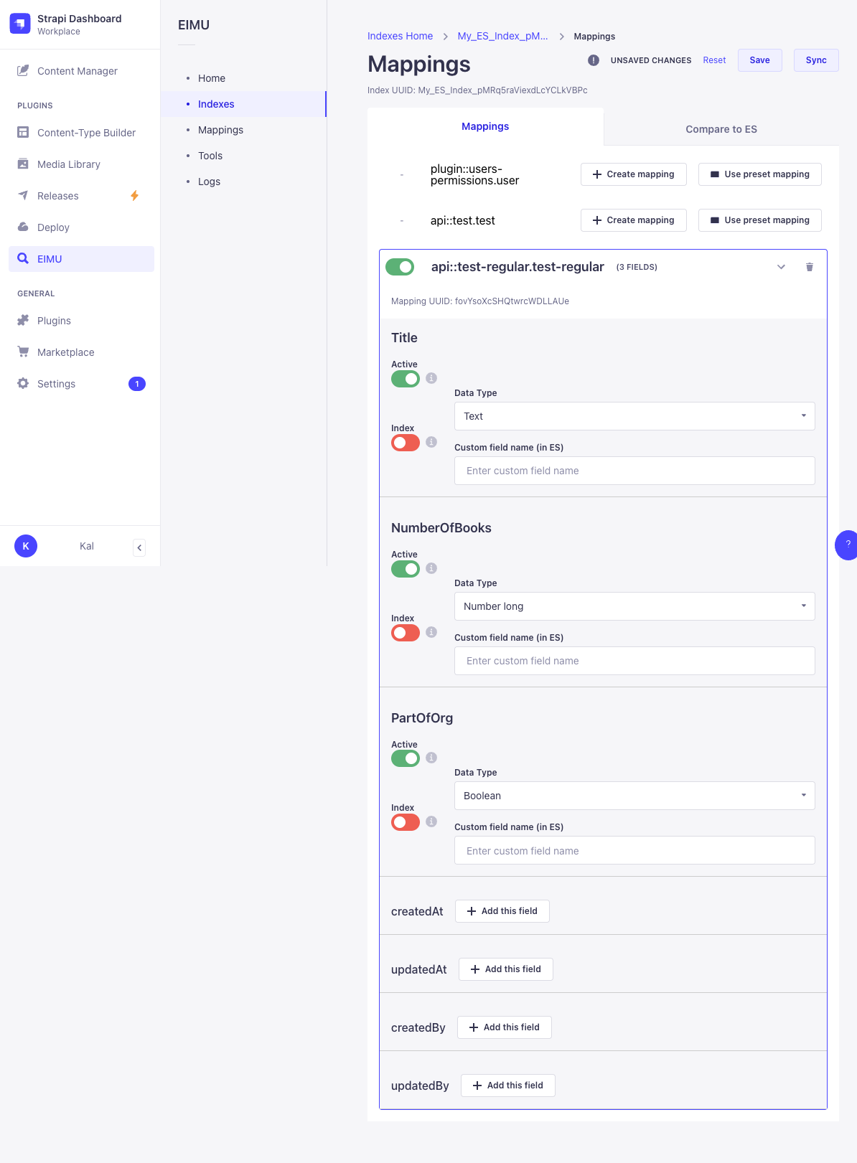Go to the Marketplace section
The height and width of the screenshot is (1163, 857).
tap(65, 352)
